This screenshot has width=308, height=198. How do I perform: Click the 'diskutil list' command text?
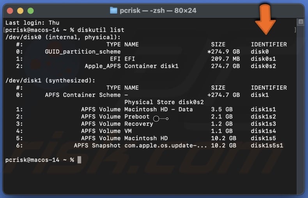(101, 30)
